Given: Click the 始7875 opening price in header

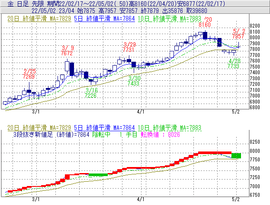Looking at the screenshot, I should click(86, 11).
